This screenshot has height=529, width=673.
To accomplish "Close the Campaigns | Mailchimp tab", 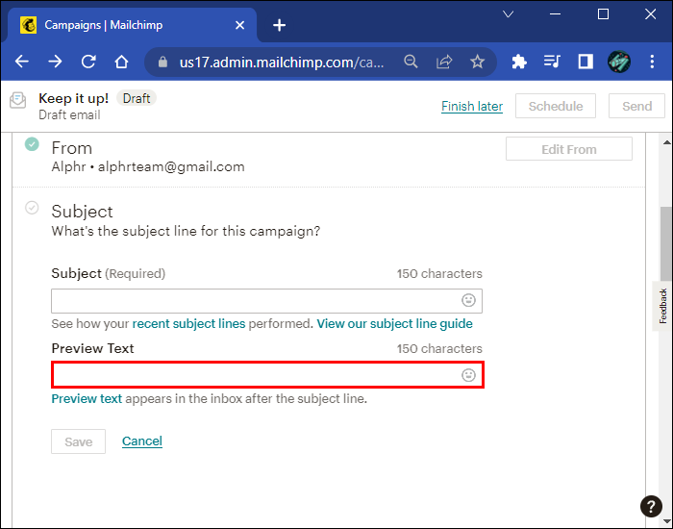I will coord(240,25).
